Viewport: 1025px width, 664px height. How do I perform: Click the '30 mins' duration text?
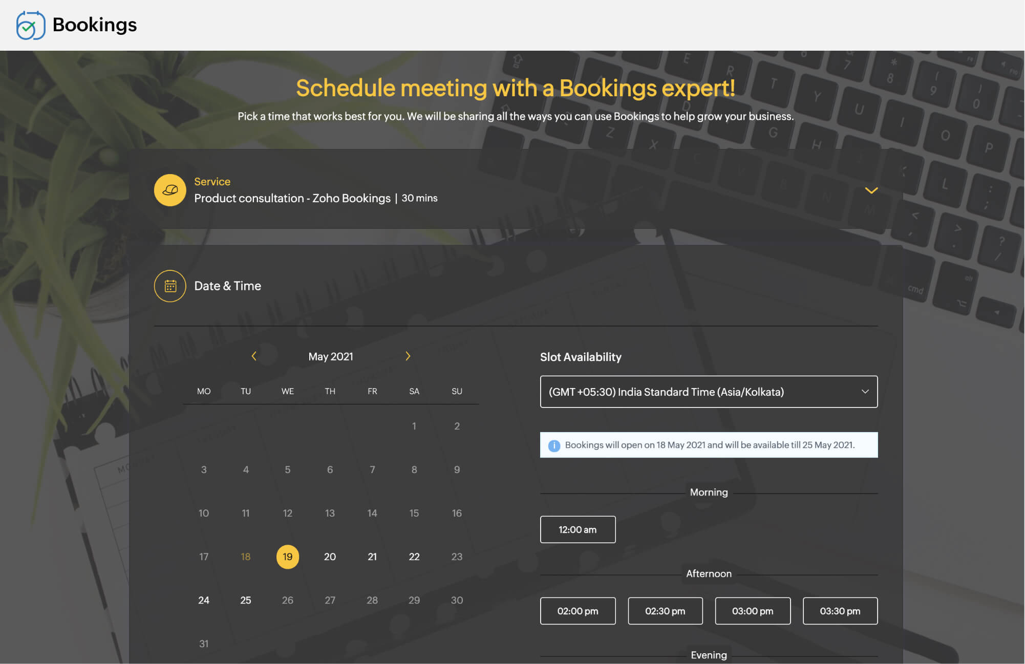click(419, 198)
